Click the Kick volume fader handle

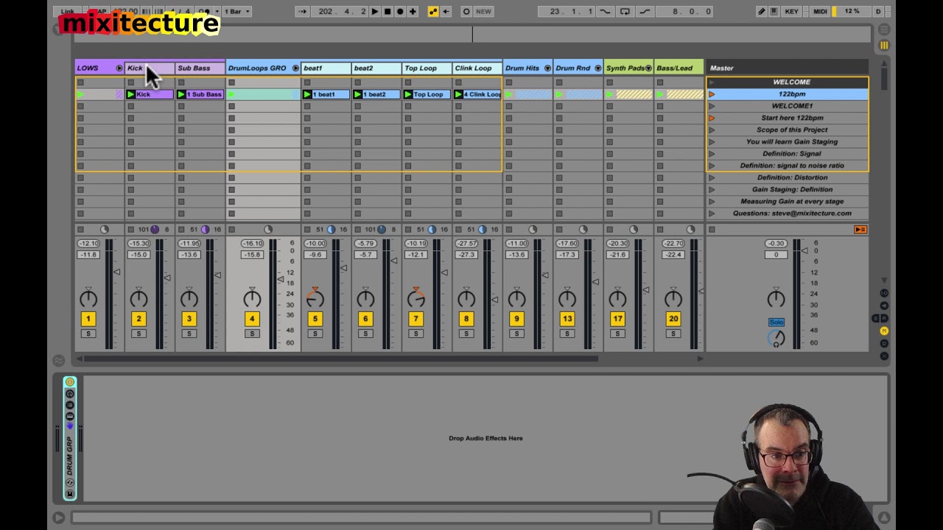[167, 278]
